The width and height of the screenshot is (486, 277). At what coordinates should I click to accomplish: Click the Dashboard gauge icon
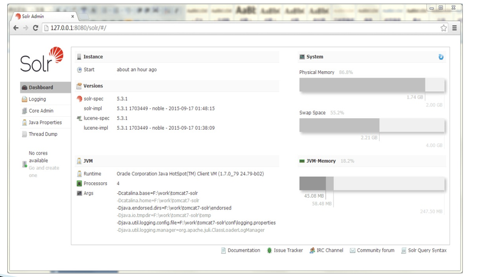pyautogui.click(x=25, y=87)
